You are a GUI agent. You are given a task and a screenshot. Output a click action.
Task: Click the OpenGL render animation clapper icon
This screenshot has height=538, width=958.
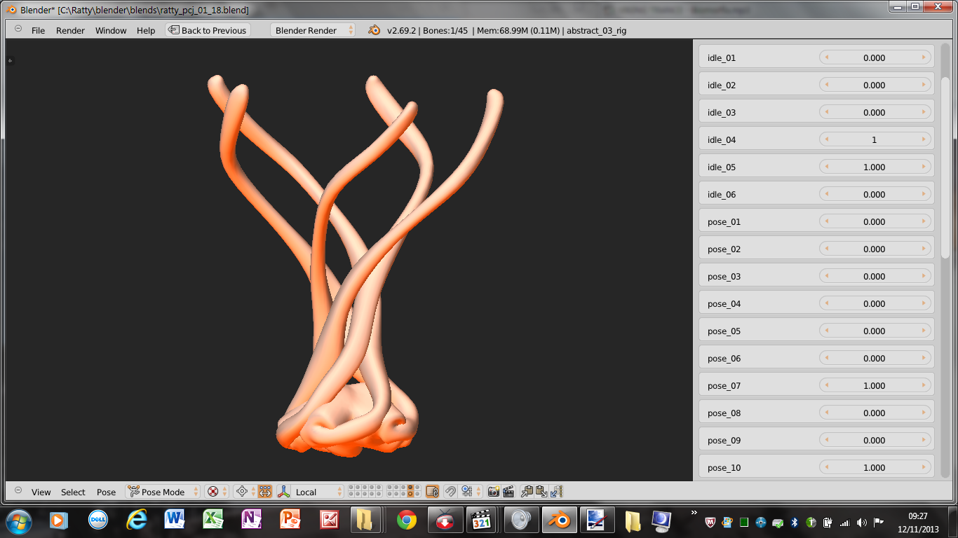[x=508, y=492]
